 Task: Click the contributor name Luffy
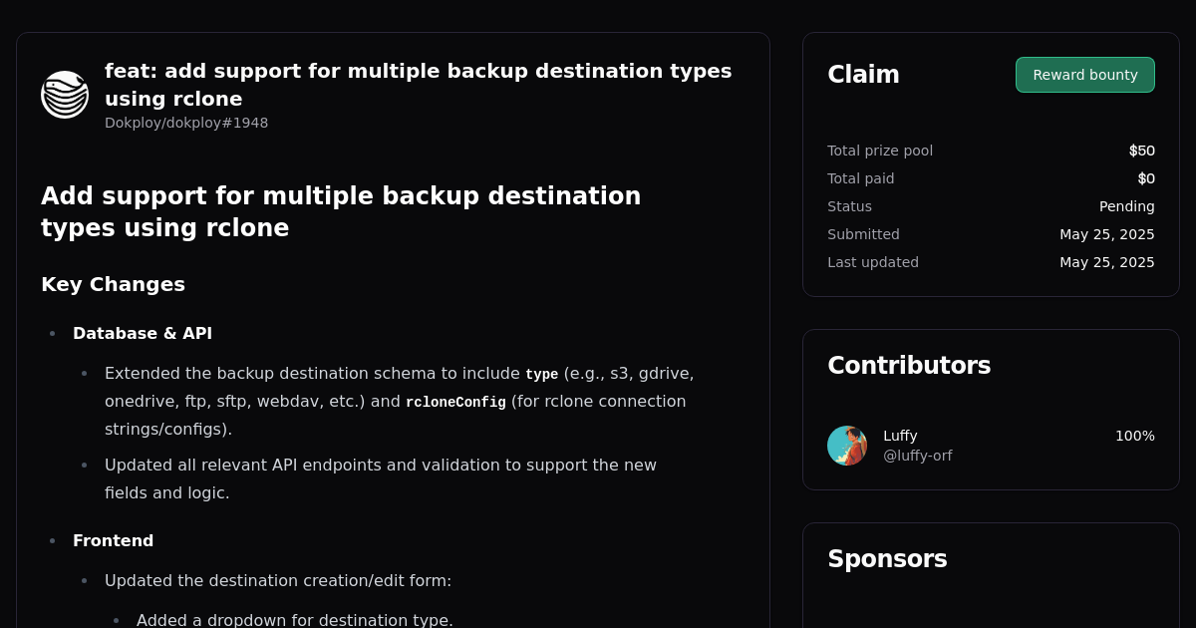point(900,436)
